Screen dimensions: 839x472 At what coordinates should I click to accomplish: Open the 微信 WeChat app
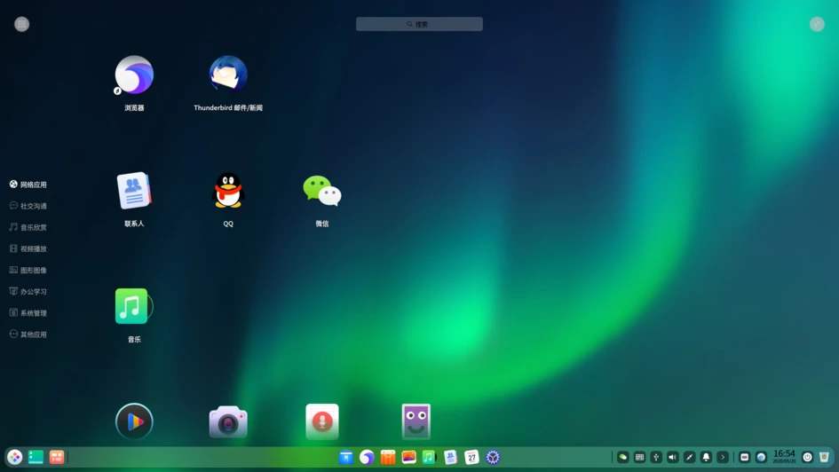pyautogui.click(x=321, y=191)
